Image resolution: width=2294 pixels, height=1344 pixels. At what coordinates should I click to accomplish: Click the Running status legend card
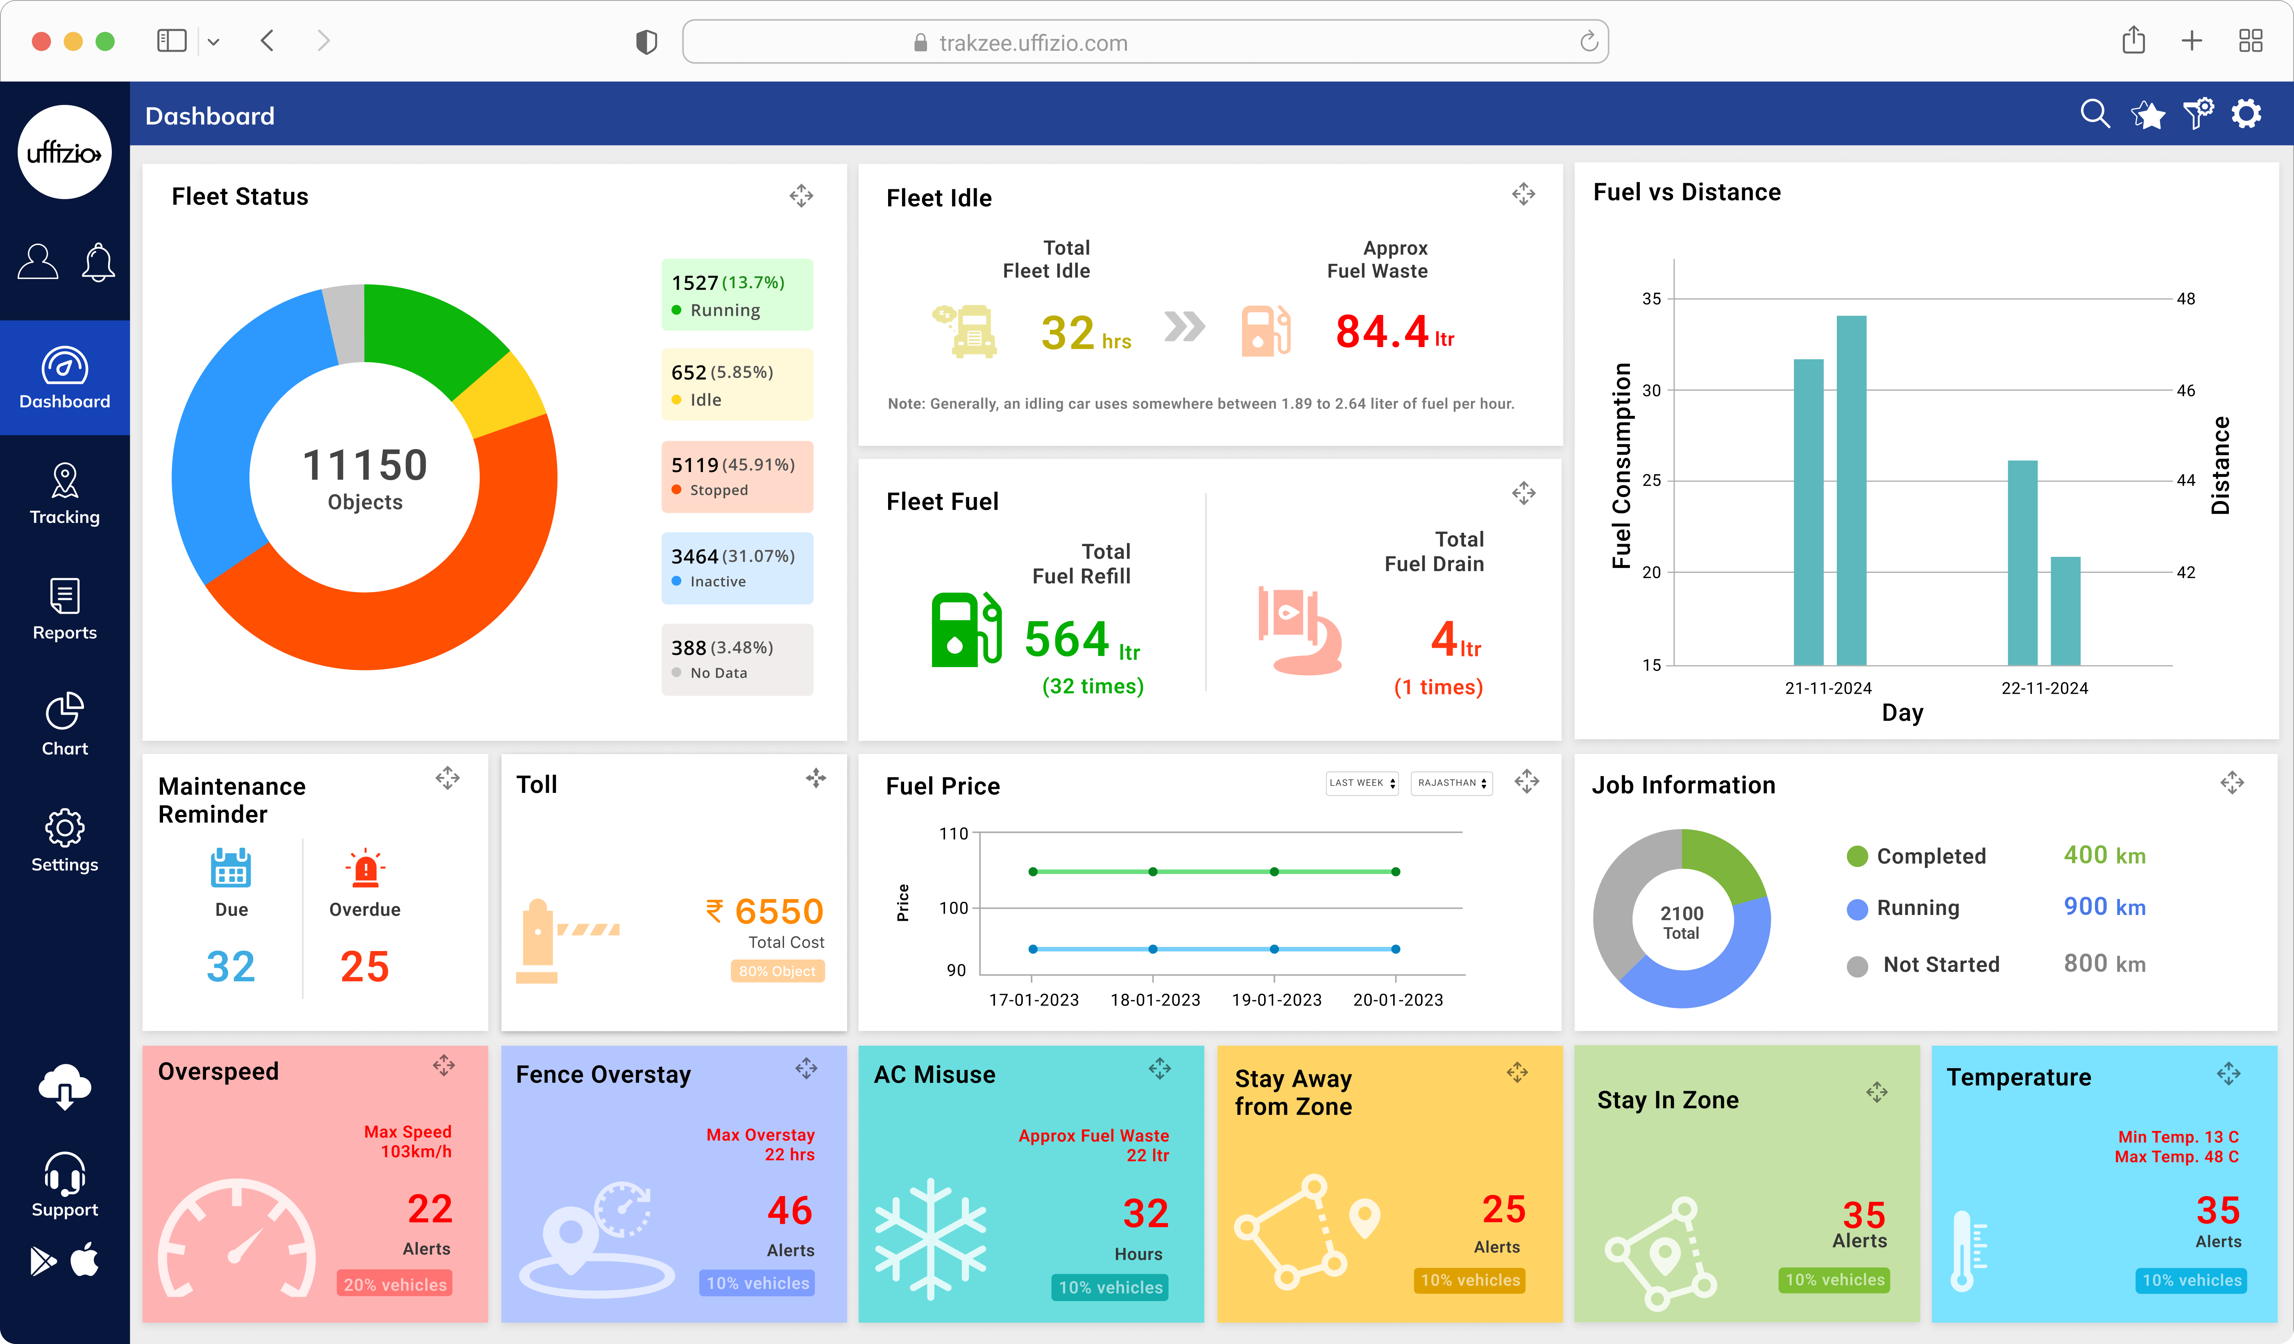(737, 295)
